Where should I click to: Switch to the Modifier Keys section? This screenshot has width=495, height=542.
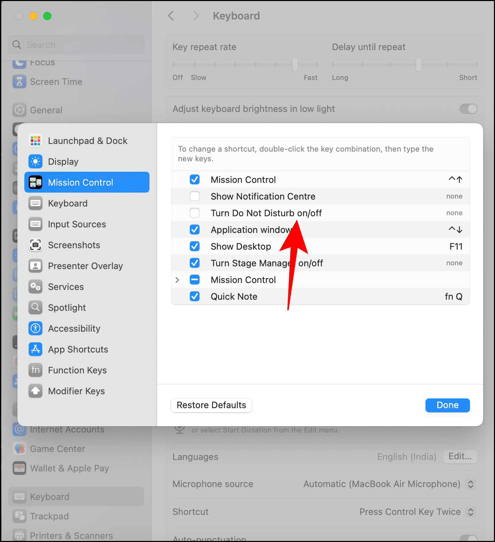tap(35, 391)
